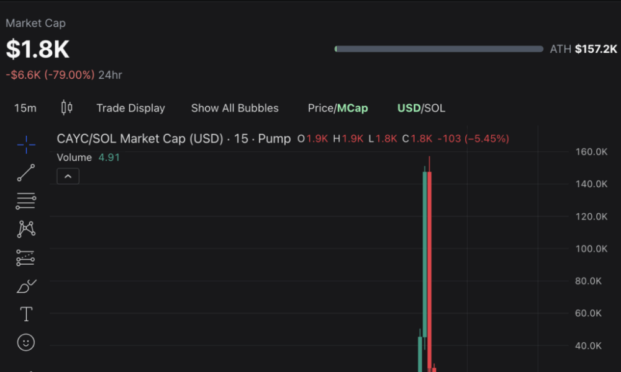Expand the Trade Display options

tap(130, 107)
